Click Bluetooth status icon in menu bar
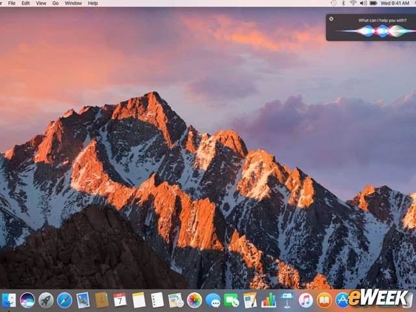 pos(343,3)
